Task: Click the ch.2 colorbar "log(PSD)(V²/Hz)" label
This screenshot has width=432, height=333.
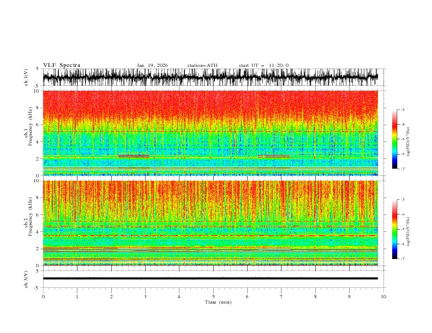Action: pos(408,231)
